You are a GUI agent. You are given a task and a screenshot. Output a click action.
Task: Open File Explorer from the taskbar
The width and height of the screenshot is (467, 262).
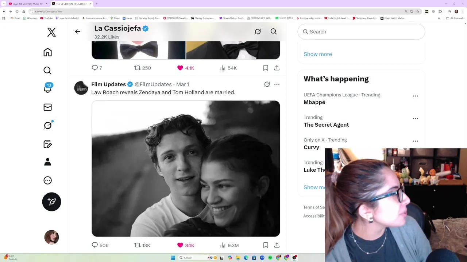pos(238,258)
